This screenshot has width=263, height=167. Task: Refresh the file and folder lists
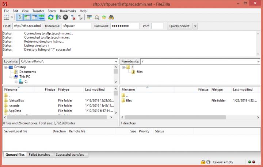tap(51, 17)
